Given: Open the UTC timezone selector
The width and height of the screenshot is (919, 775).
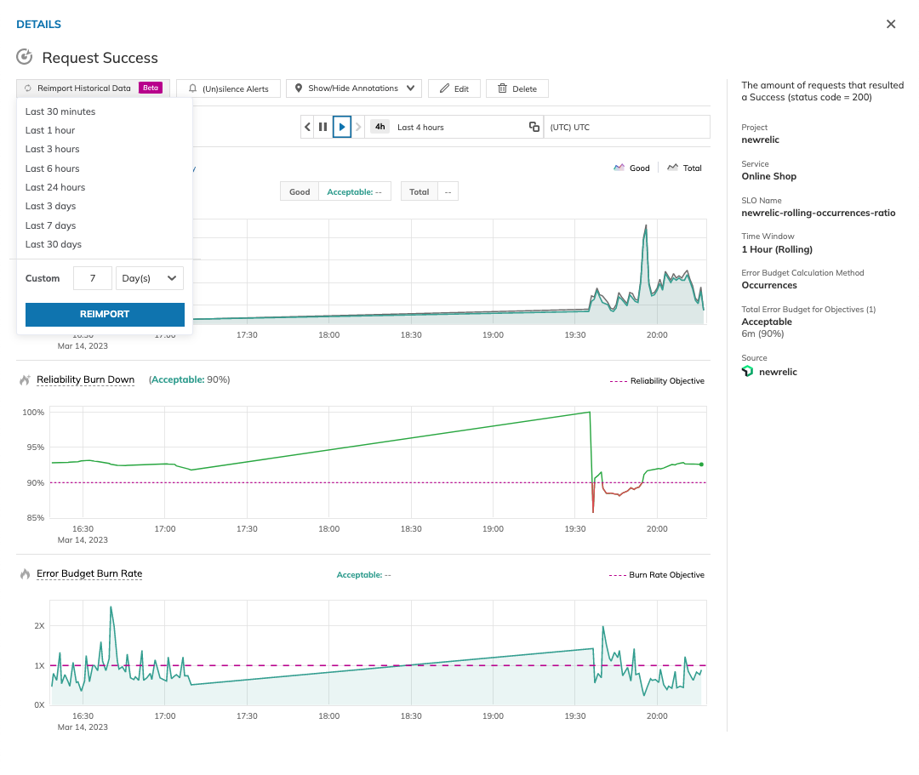Looking at the screenshot, I should pyautogui.click(x=626, y=128).
